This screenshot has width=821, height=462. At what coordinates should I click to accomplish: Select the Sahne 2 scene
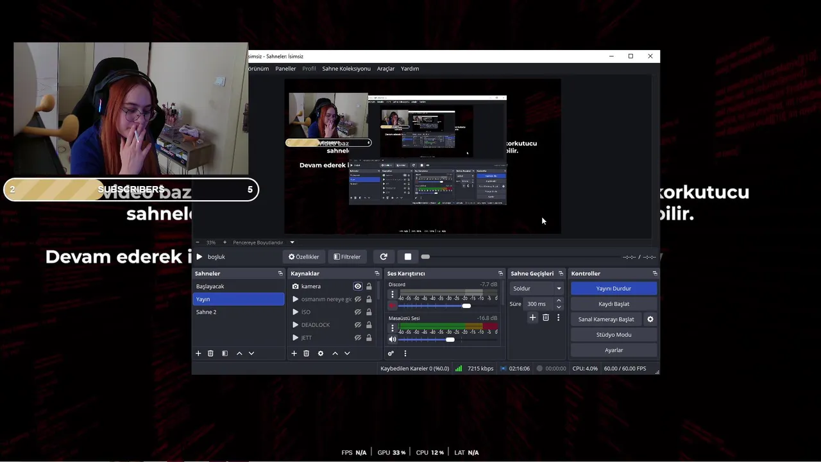click(238, 312)
